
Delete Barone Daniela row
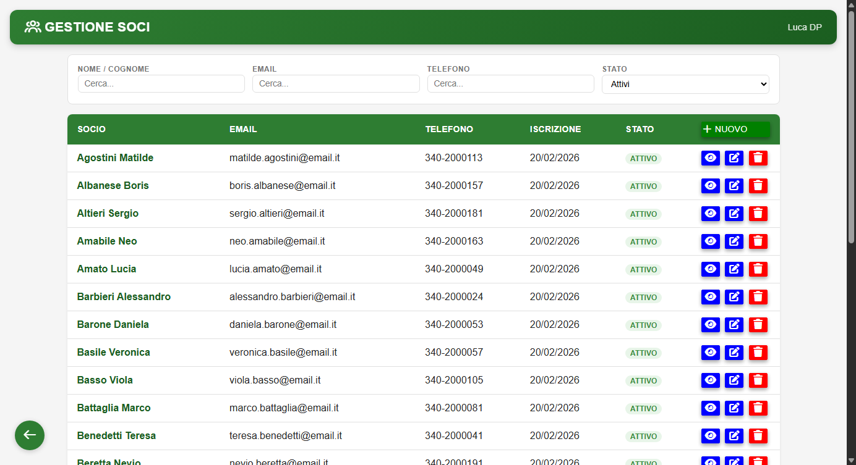point(758,325)
